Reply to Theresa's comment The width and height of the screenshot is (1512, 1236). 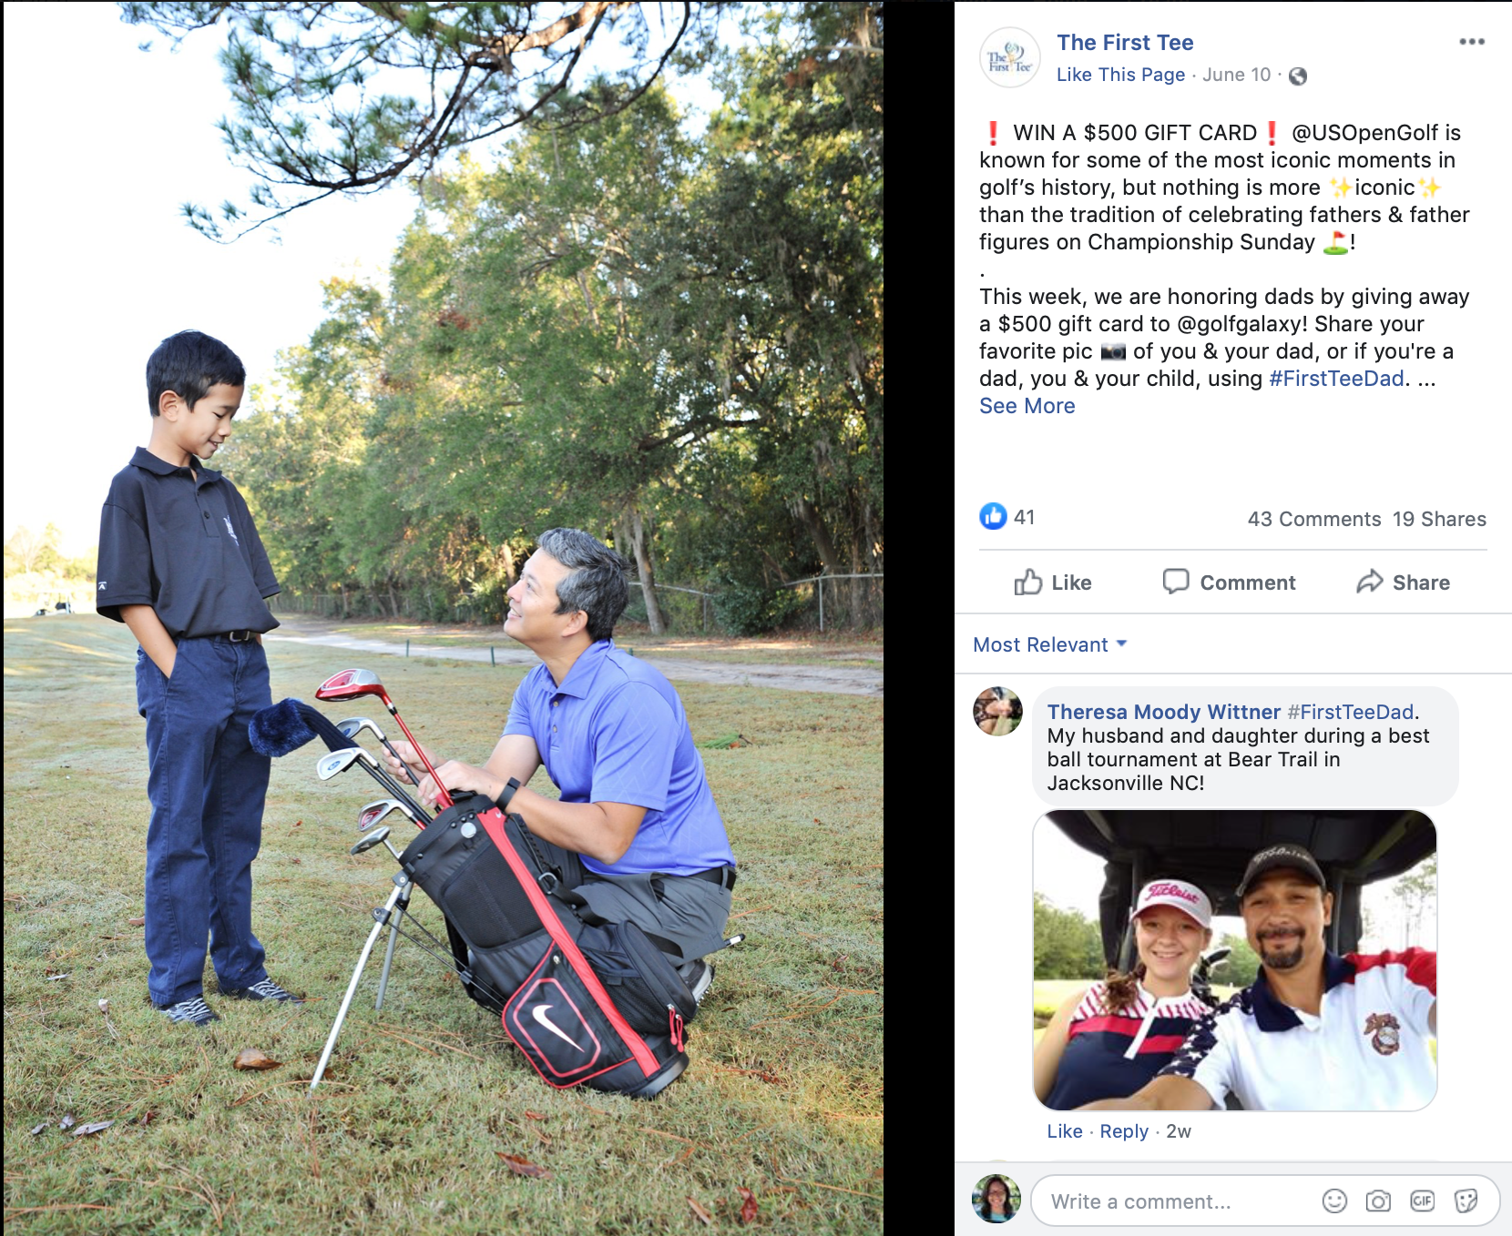tap(1123, 1131)
